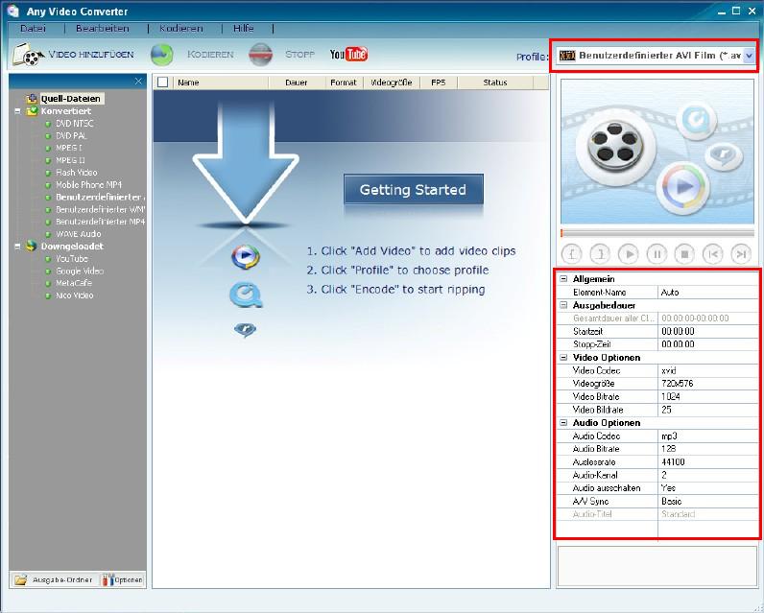Close the left sidebar with the X

pyautogui.click(x=138, y=82)
